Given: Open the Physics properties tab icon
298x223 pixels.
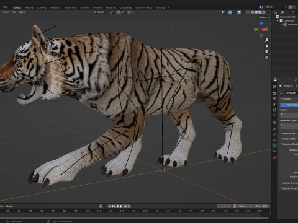Looking at the screenshot, I should tap(274, 134).
